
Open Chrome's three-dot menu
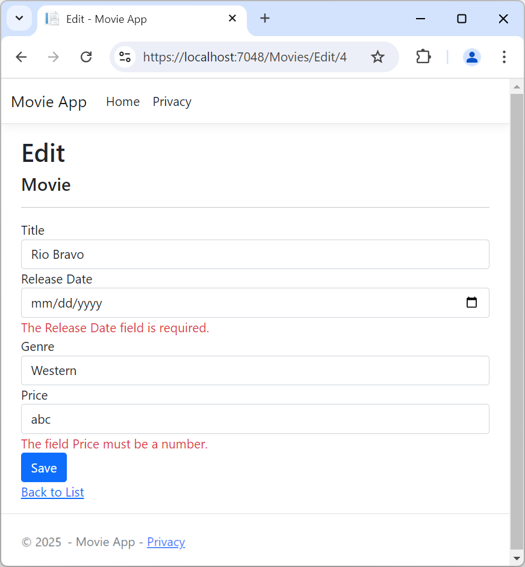click(504, 57)
